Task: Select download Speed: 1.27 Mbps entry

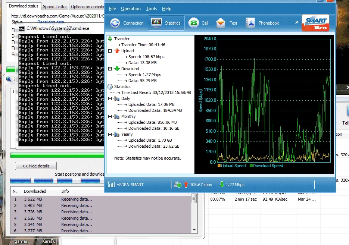Action: tap(145, 75)
